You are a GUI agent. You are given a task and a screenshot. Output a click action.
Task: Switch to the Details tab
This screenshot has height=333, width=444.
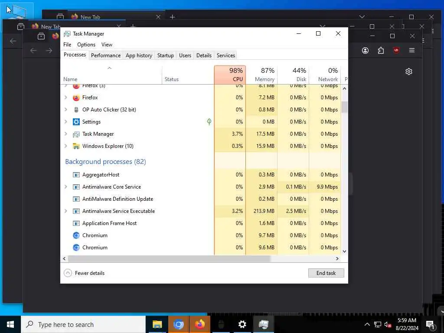204,55
